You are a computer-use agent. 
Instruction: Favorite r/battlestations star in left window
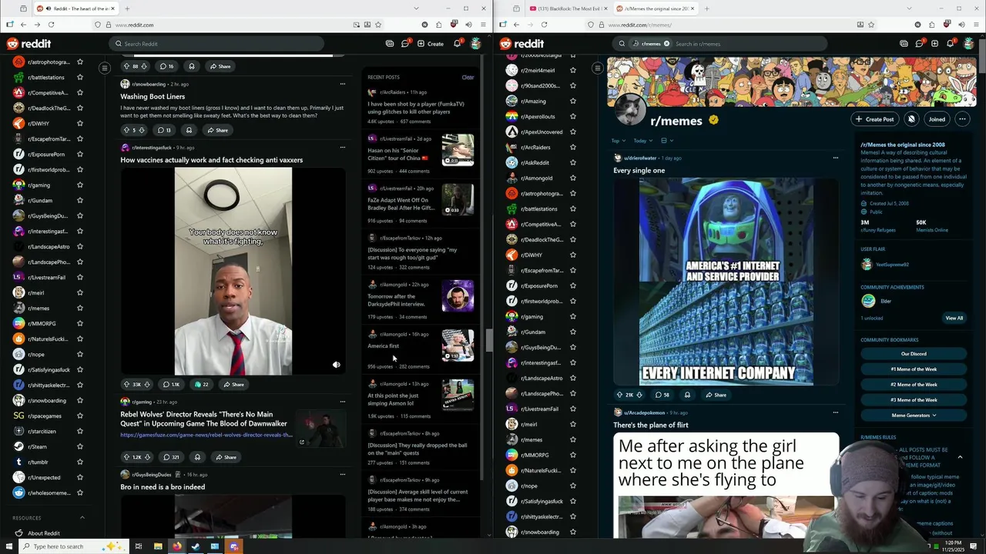click(80, 77)
